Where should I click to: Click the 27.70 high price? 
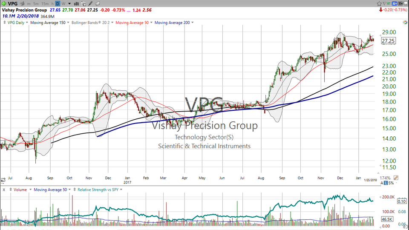click(68, 10)
